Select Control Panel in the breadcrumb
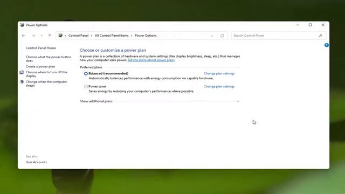 point(78,36)
